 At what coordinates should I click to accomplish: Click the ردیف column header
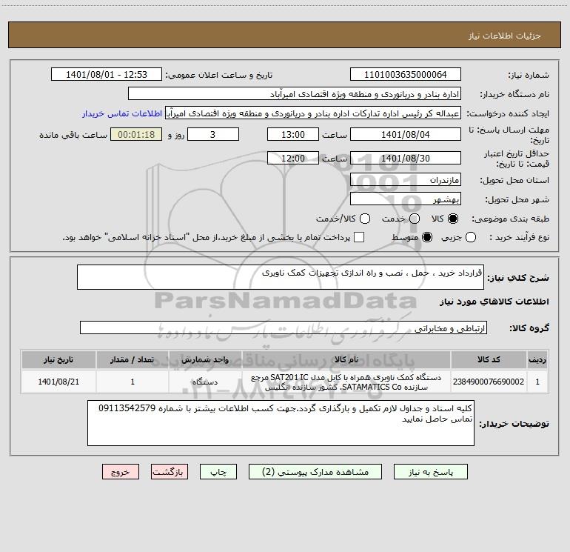coord(537,359)
